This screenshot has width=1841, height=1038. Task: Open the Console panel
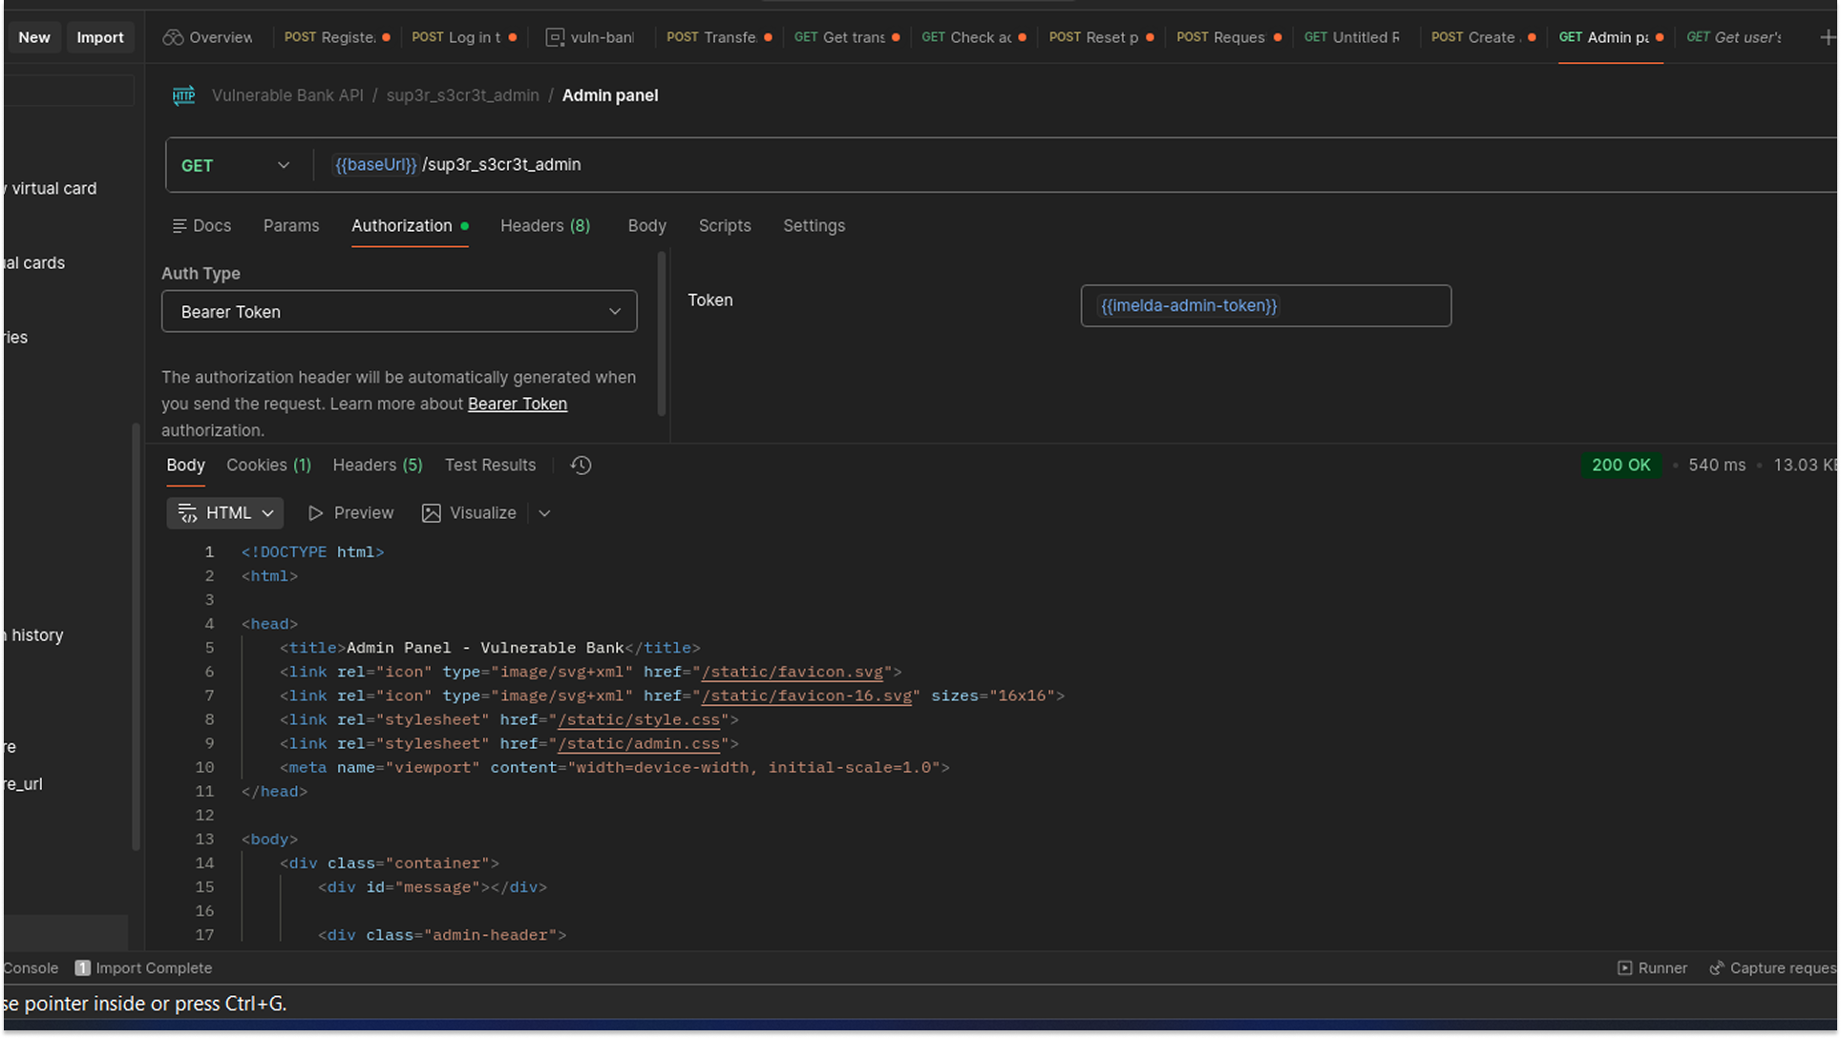click(x=30, y=967)
